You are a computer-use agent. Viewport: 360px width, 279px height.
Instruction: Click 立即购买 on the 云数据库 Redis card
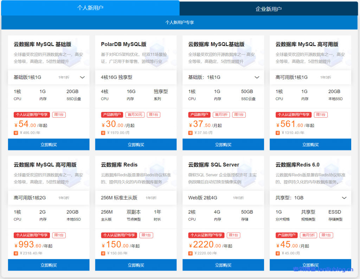click(136, 265)
